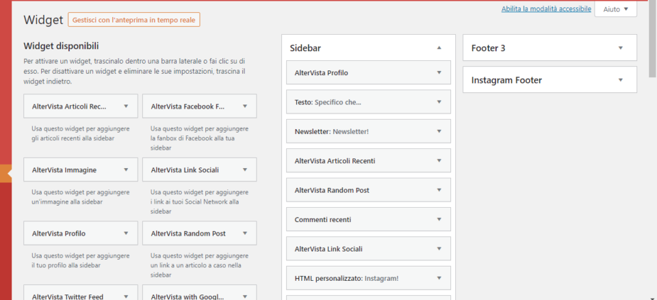
Task: Expand the Instagram Footer widget area
Action: click(621, 81)
